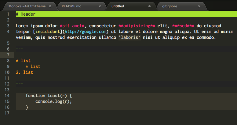
Task: Click the unsaved dot on untitled tab
Action: (149, 6)
